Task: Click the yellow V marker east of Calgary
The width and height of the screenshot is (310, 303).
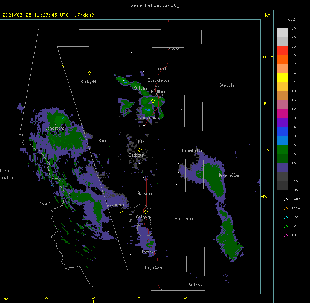Action: (154, 210)
